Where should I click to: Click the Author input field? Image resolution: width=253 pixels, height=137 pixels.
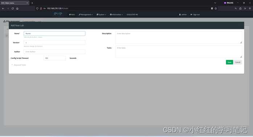point(54,51)
